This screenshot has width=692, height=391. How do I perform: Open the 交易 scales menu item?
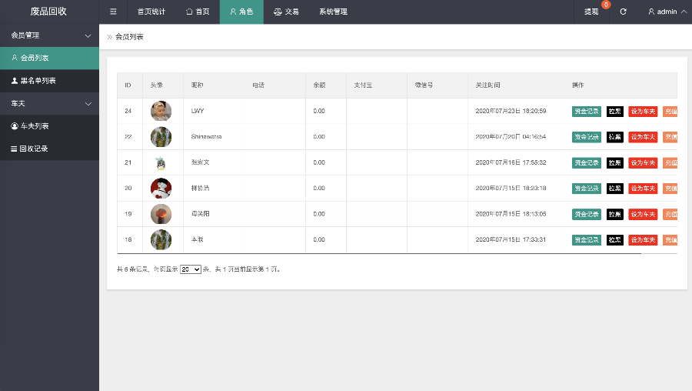(x=286, y=12)
